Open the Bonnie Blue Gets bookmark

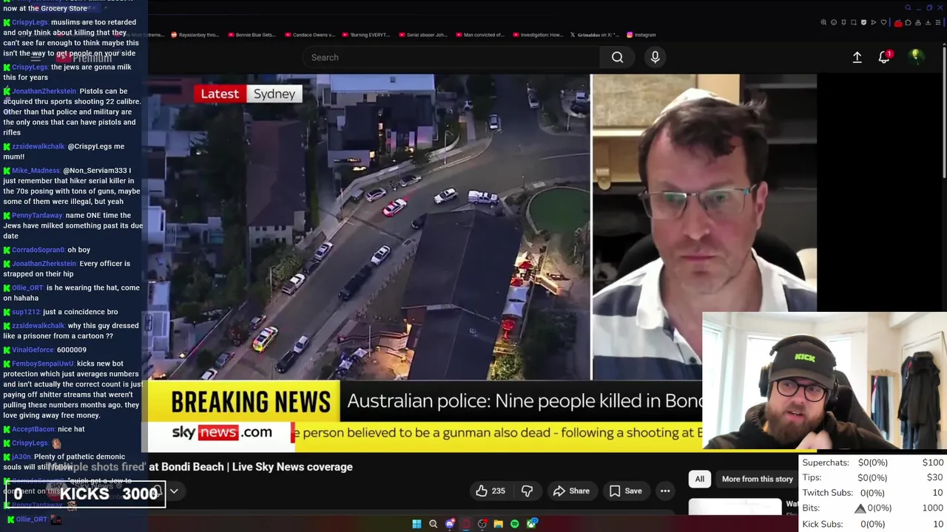coord(252,35)
